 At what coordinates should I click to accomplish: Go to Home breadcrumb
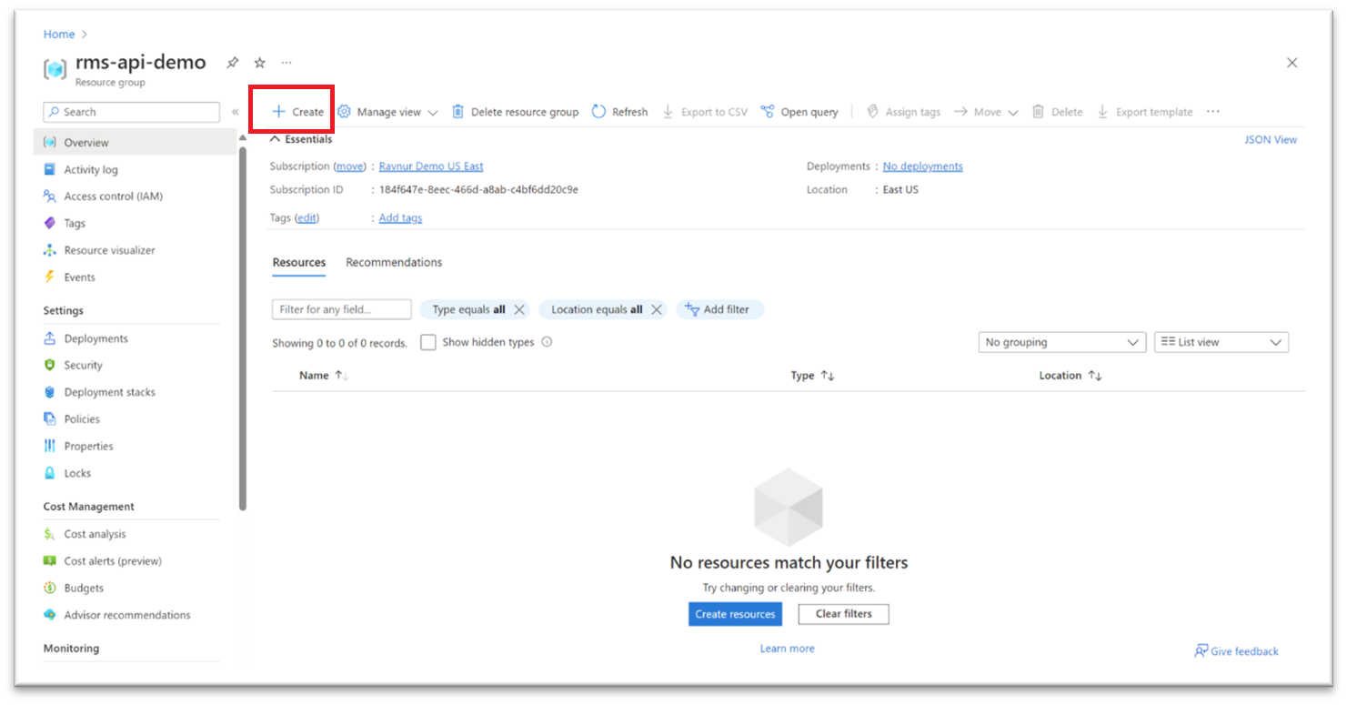click(x=59, y=35)
